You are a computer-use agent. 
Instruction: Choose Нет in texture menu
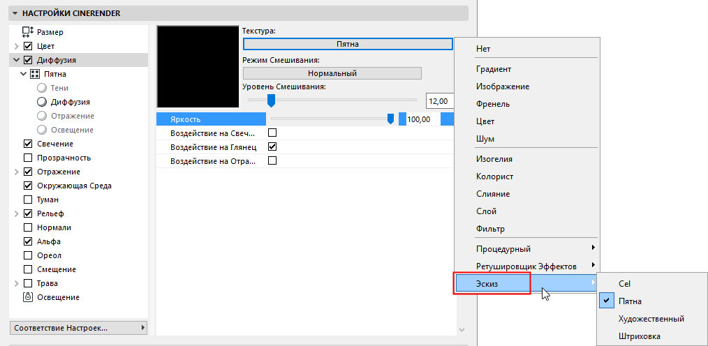pyautogui.click(x=526, y=49)
